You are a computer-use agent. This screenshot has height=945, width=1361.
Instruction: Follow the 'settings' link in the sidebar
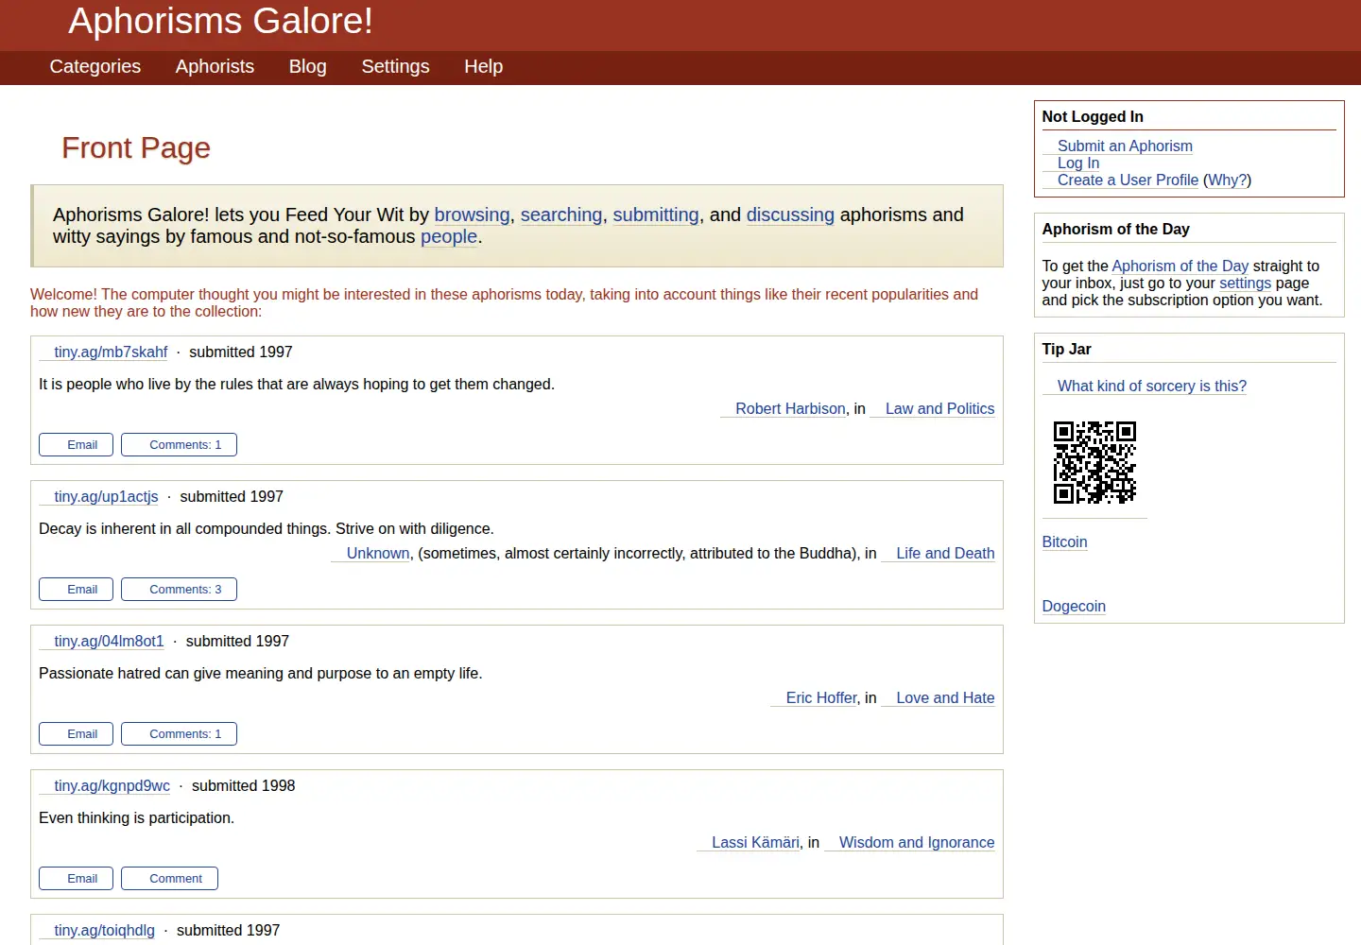coord(1245,283)
